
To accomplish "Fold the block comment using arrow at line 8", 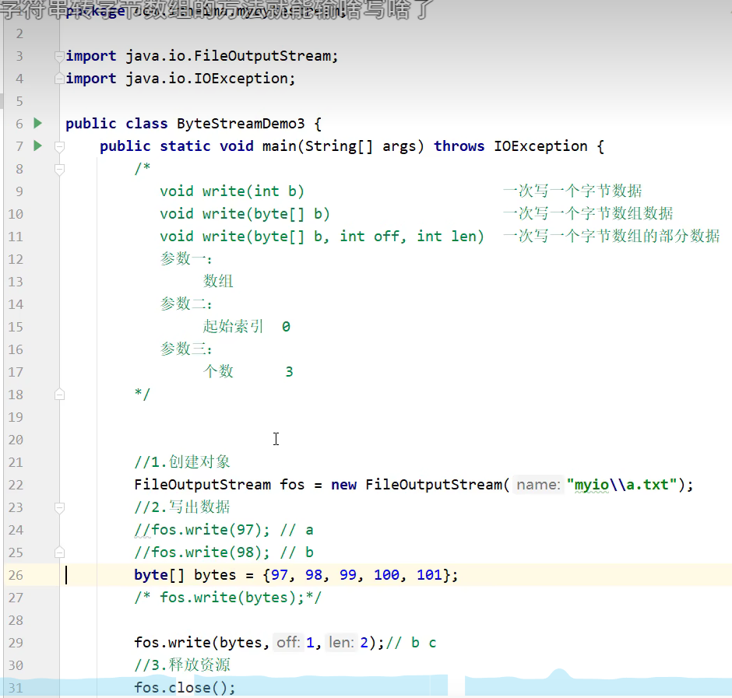I will click(58, 168).
